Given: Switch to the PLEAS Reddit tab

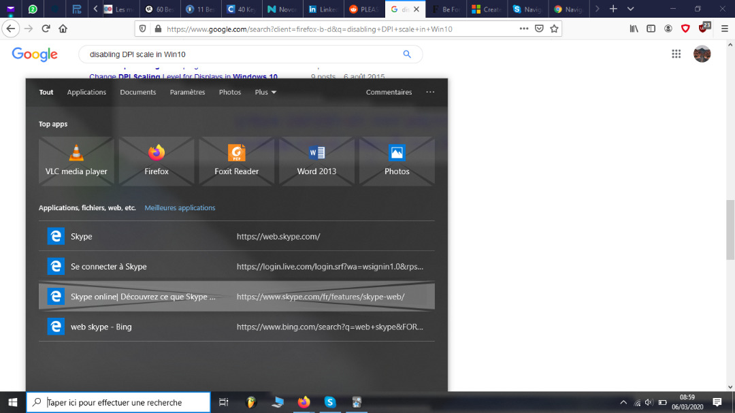Looking at the screenshot, I should tap(364, 9).
